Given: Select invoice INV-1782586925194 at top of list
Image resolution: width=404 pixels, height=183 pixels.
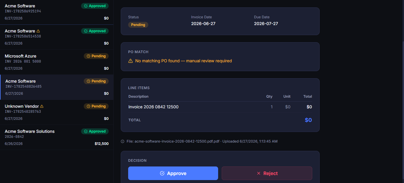Looking at the screenshot, I should tap(57, 12).
